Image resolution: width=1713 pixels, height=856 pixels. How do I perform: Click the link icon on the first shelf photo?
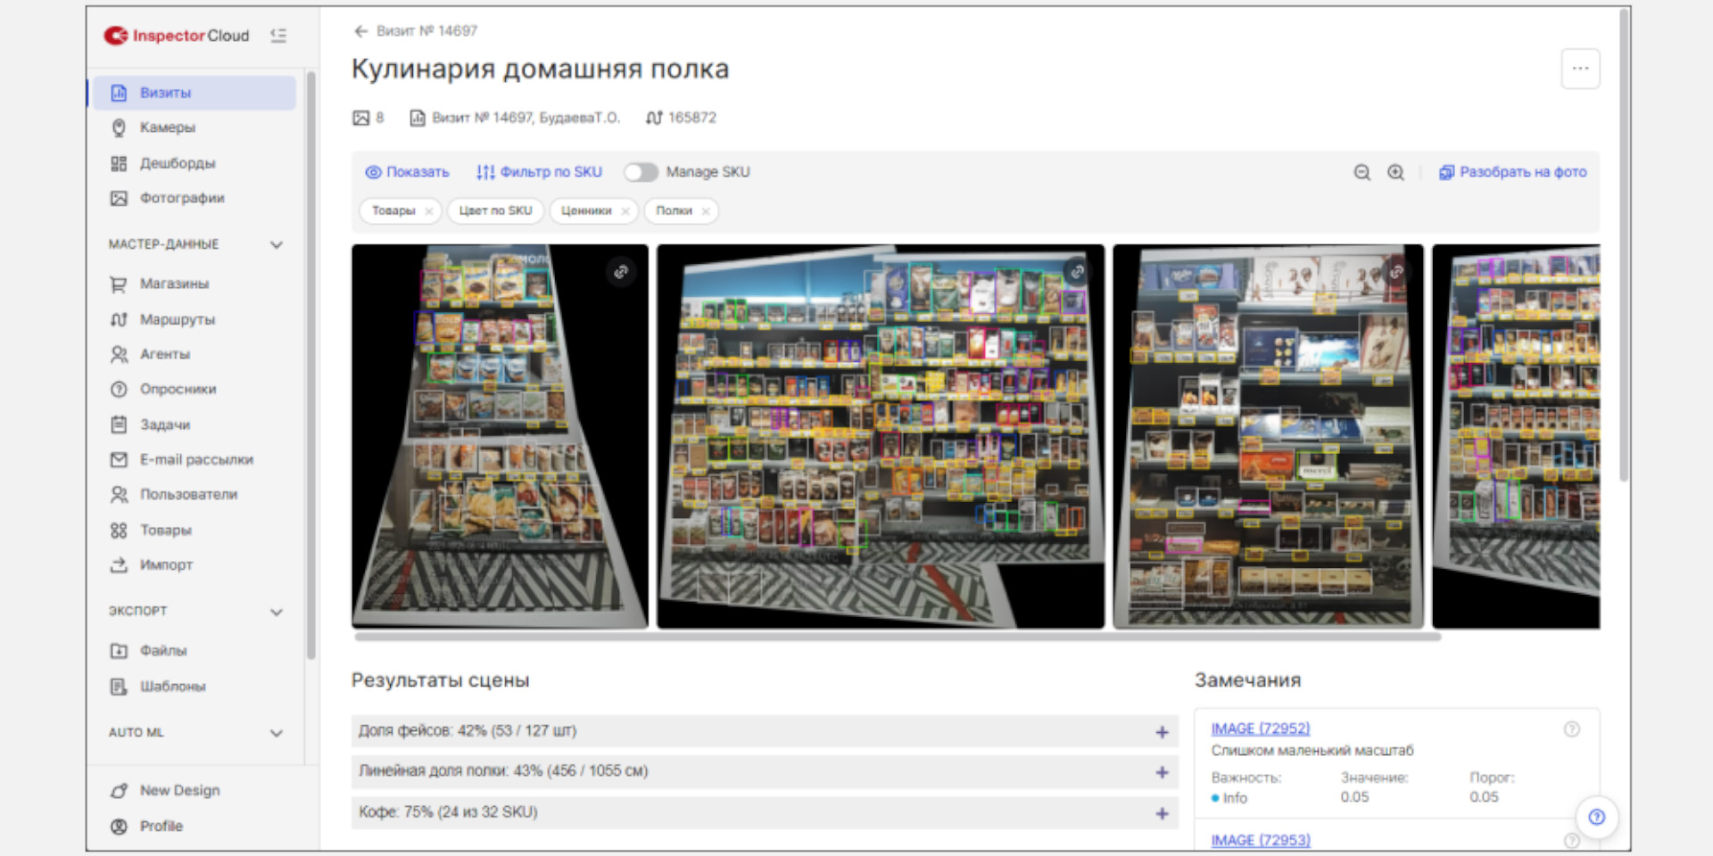[621, 271]
